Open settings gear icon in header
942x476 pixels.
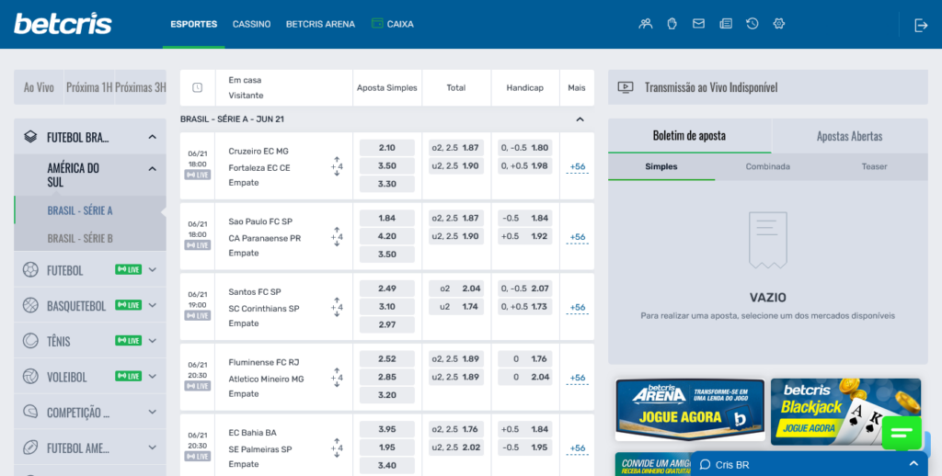(779, 24)
